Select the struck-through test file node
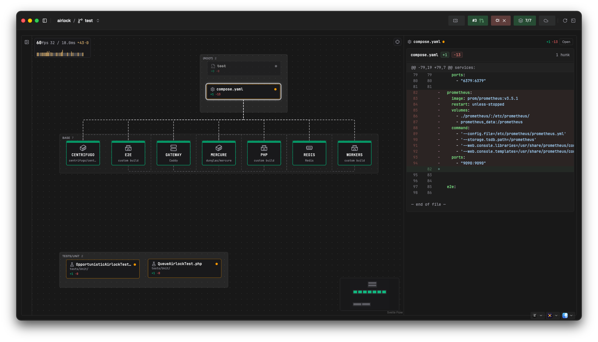The width and height of the screenshot is (598, 342). coord(244,68)
